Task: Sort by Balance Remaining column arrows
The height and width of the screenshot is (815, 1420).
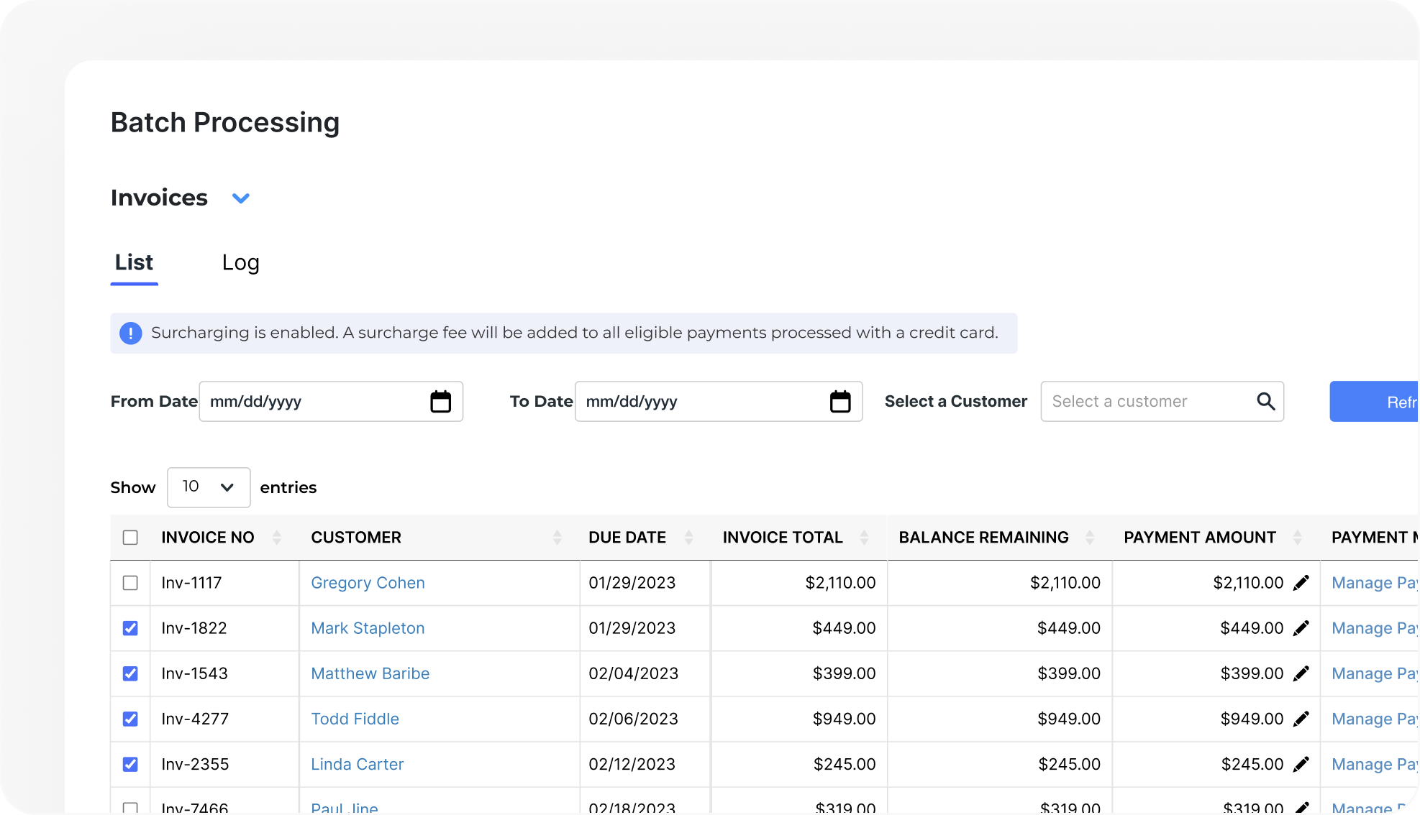Action: point(1090,538)
